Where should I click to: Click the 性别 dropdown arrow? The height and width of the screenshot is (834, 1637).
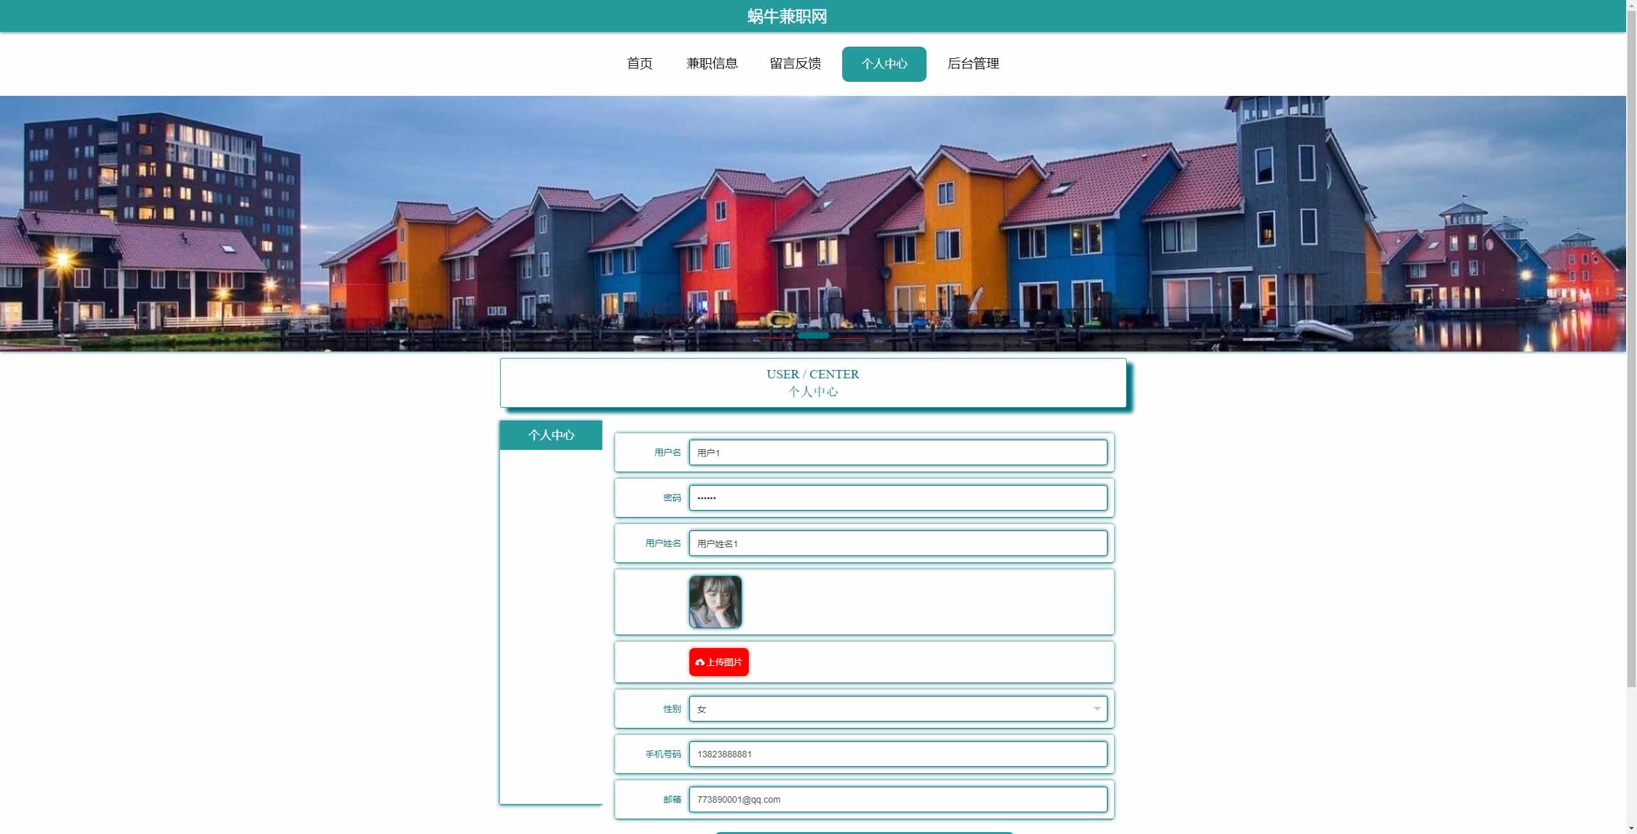(x=1097, y=709)
